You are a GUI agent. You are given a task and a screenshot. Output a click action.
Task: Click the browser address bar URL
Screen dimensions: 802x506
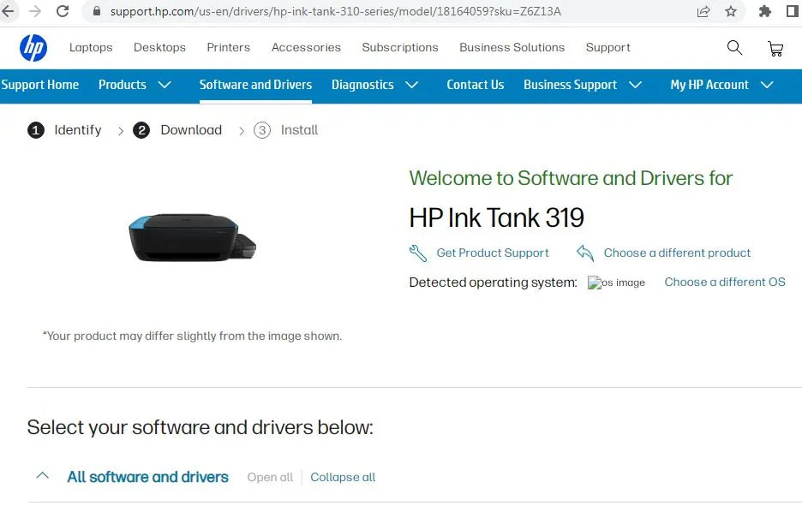336,11
